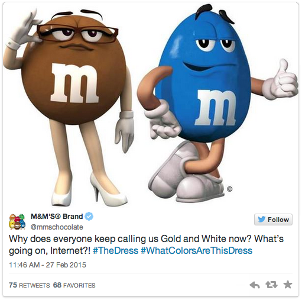This screenshot has width=302, height=300.
Task: Open the #TheDress hashtag
Action: click(x=115, y=250)
